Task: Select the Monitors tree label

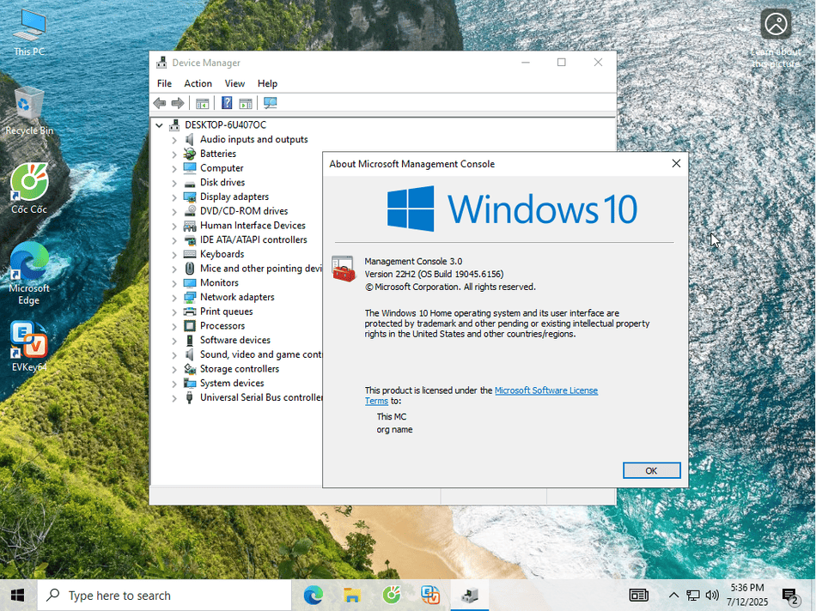Action: click(219, 283)
